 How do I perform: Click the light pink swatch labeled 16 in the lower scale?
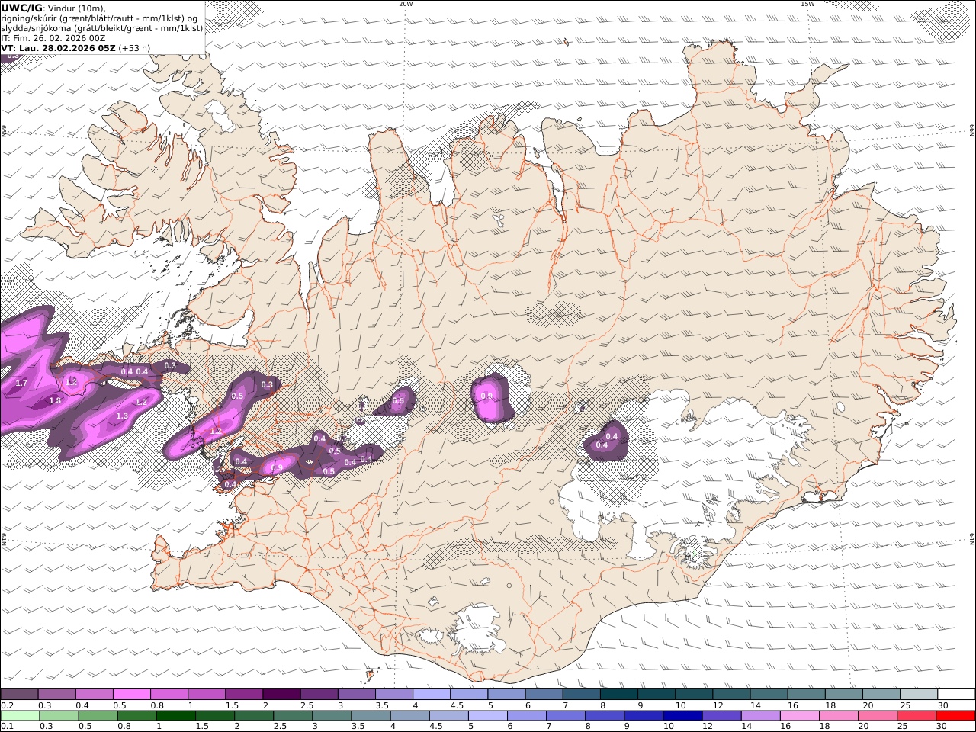point(800,716)
